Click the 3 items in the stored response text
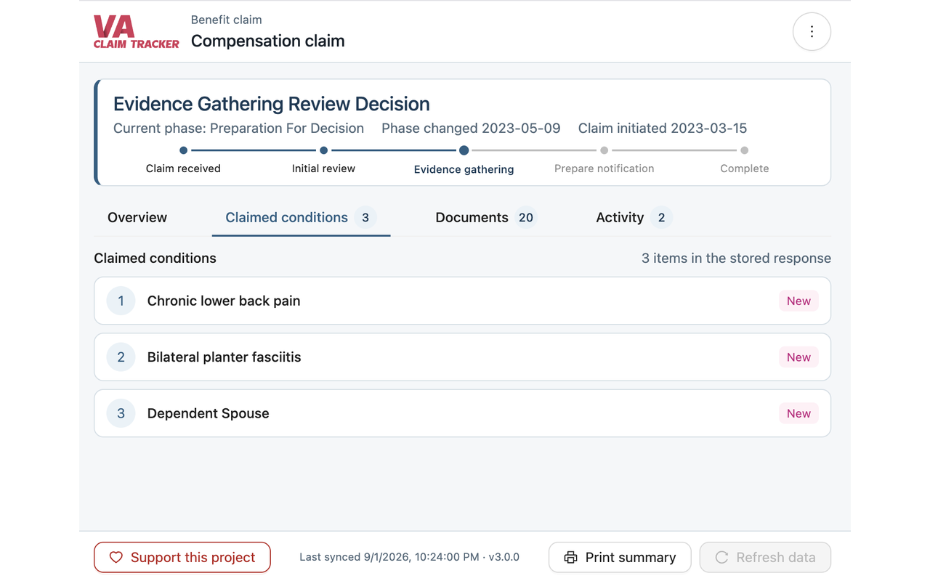 [x=736, y=259]
